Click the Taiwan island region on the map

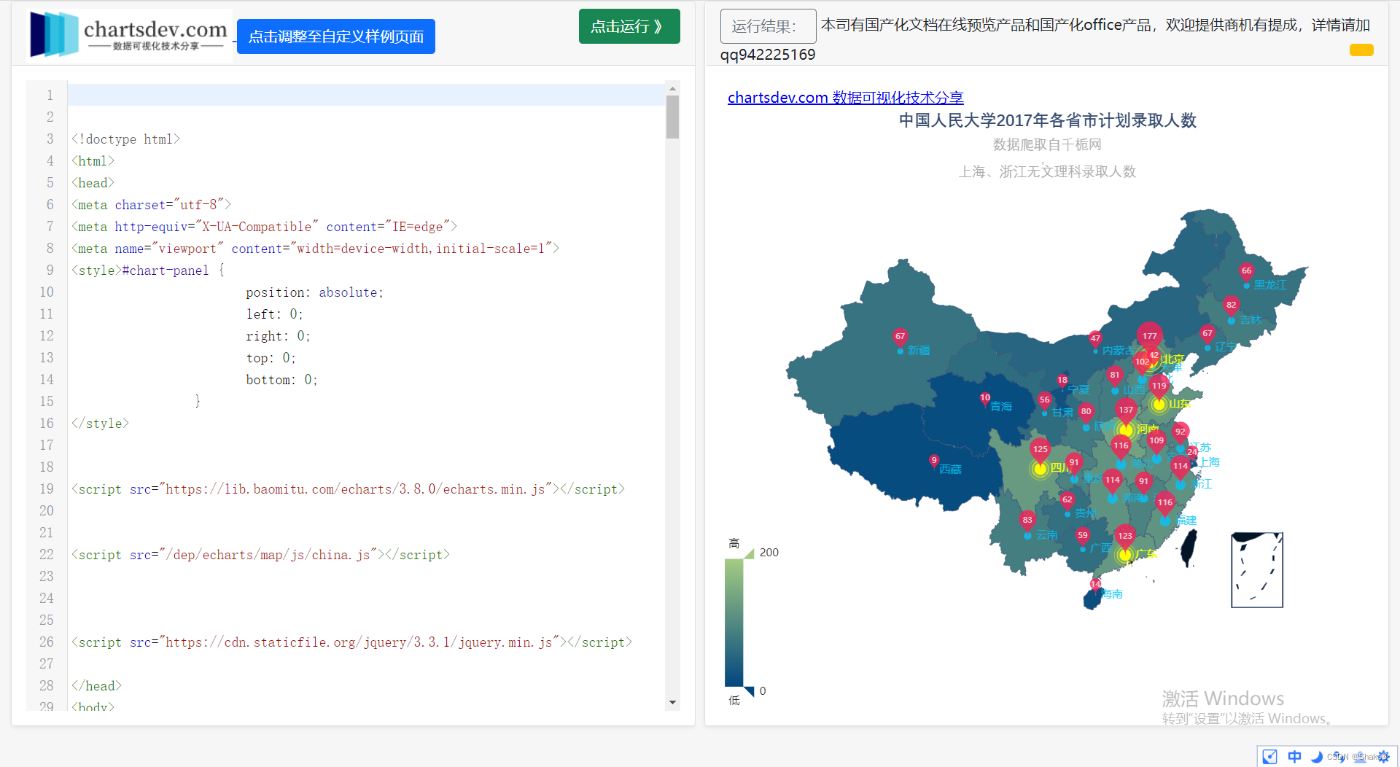click(x=1189, y=548)
